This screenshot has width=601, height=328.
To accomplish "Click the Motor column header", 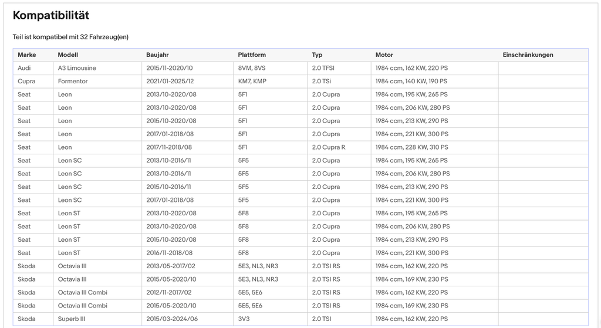I will point(384,55).
